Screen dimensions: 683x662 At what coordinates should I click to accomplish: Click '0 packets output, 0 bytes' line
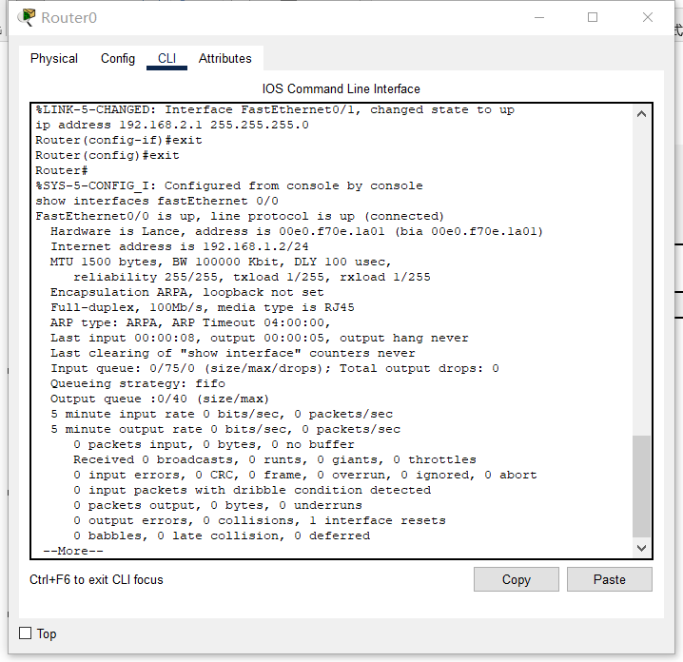217,505
